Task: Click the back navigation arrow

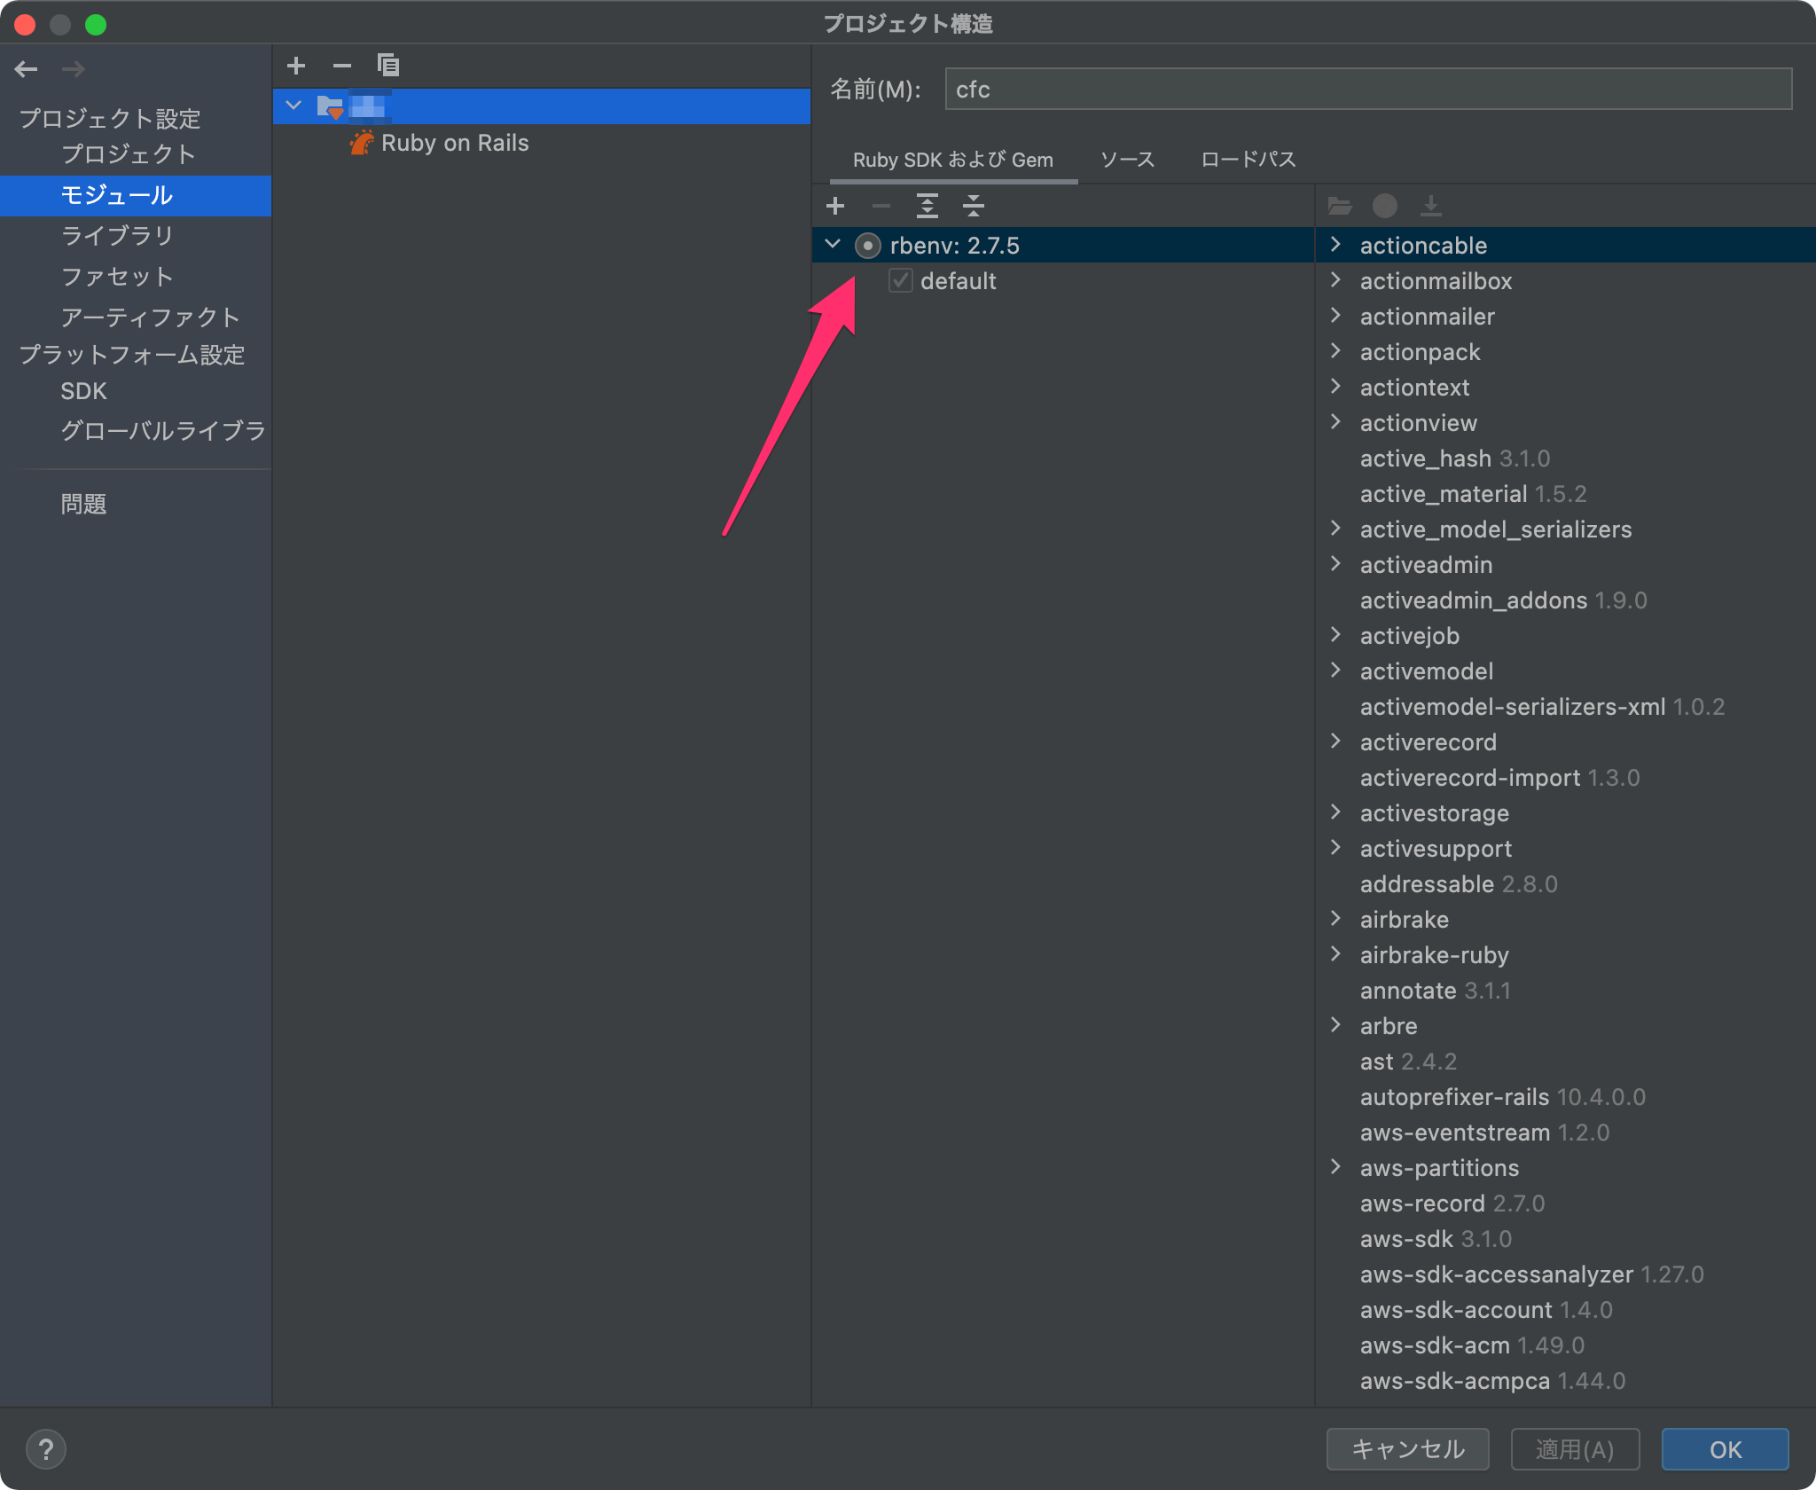Action: 27,69
